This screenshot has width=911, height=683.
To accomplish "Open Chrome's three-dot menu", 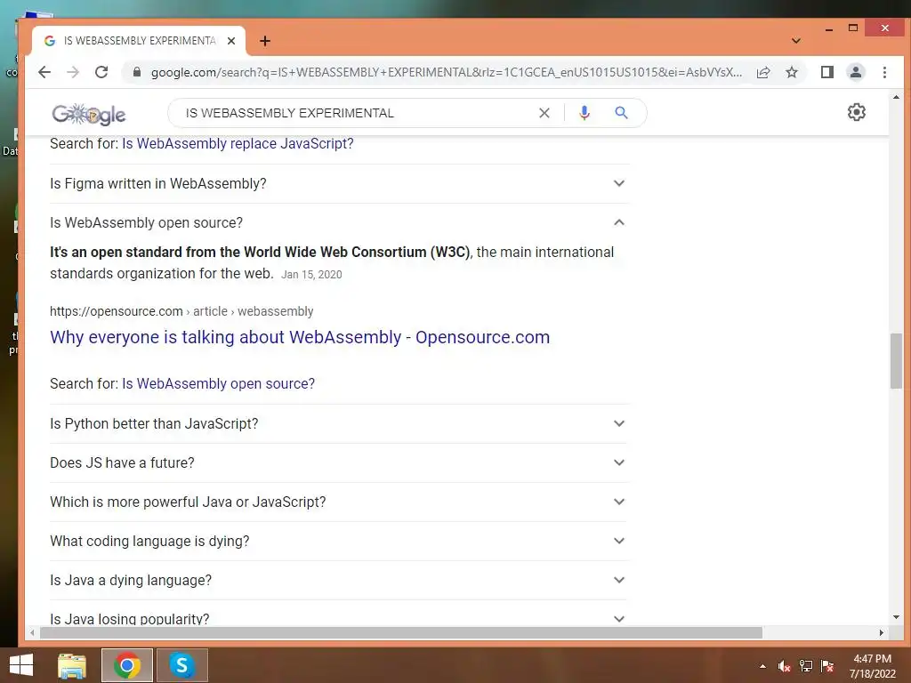I will pos(885,72).
